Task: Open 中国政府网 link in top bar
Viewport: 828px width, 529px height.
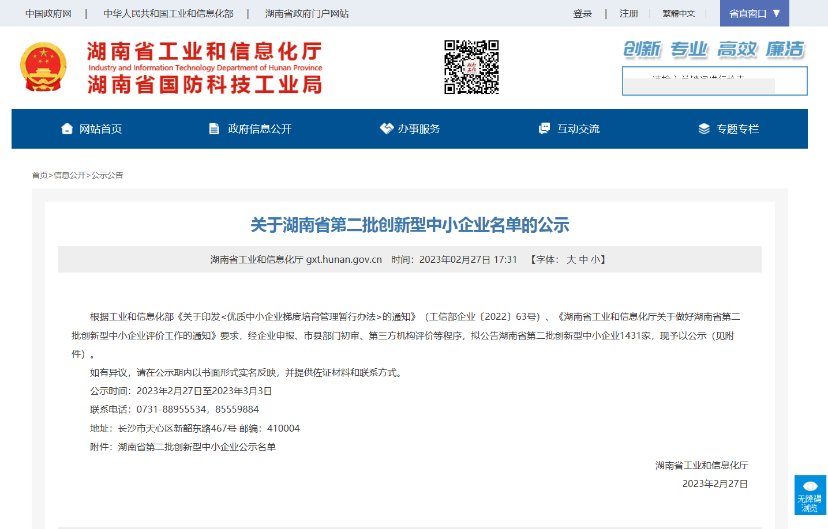Action: tap(48, 13)
